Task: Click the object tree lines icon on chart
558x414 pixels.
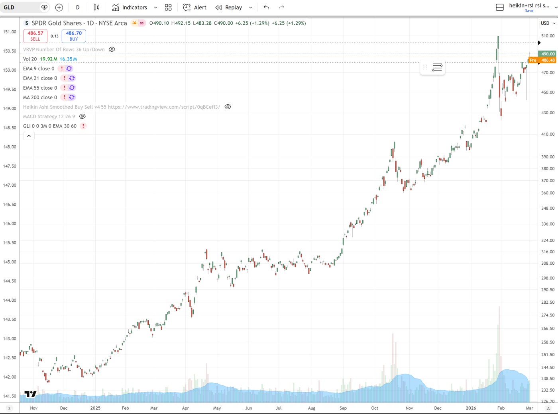Action: [437, 67]
